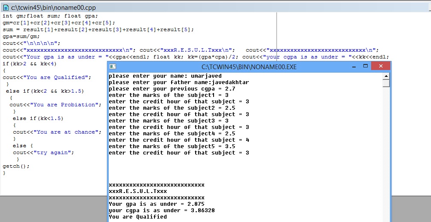Click the c:\tcwin45\bin\noname00.cpp title text

pyautogui.click(x=54, y=8)
